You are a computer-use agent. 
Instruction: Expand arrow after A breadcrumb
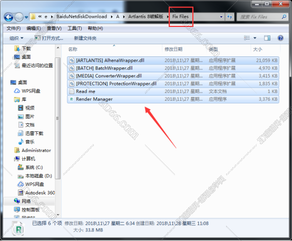tap(124, 17)
